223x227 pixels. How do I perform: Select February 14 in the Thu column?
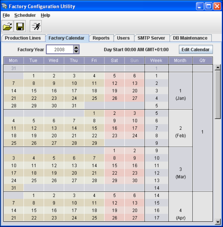[74, 128]
